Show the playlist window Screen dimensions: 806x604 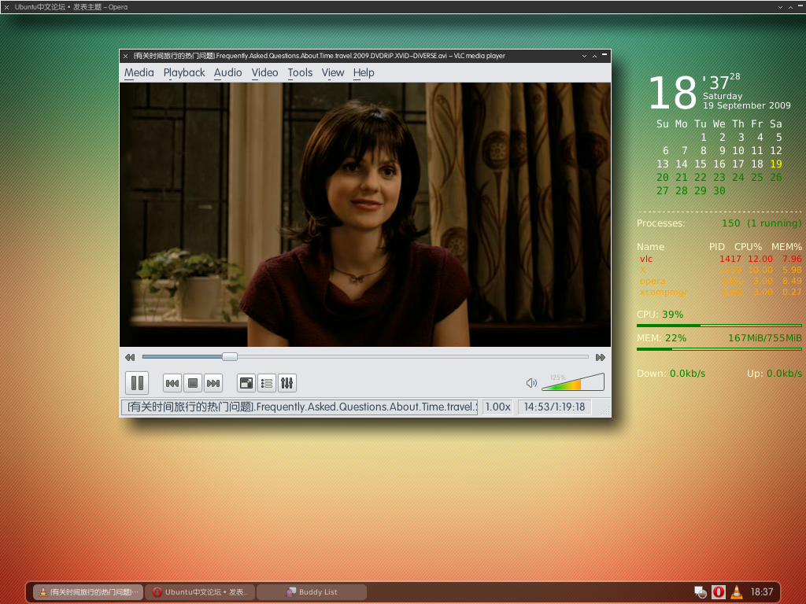click(x=267, y=383)
